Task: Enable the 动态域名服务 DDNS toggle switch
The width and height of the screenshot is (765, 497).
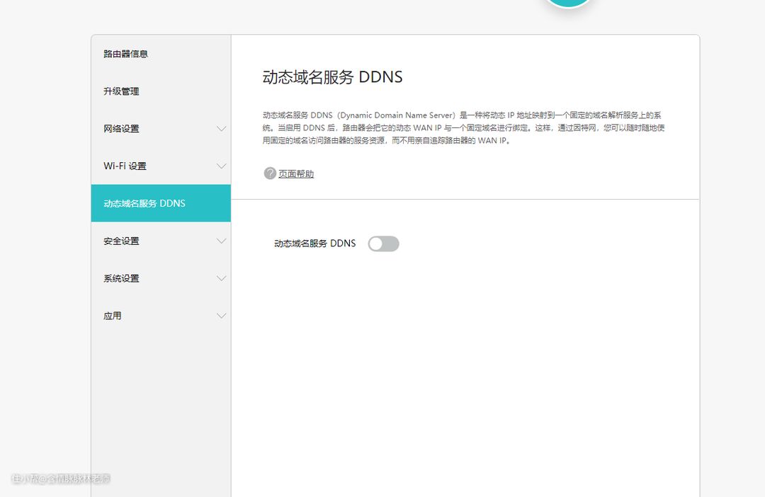Action: [x=383, y=244]
